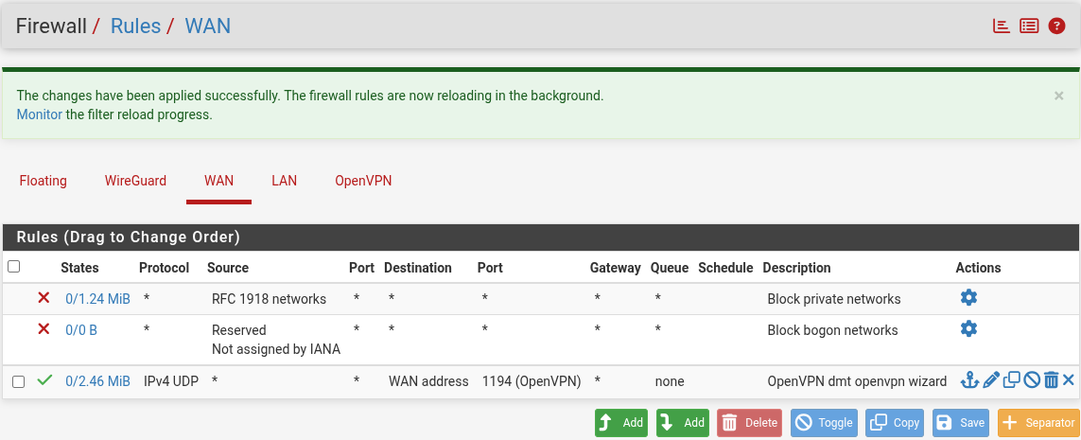Open settings gear for Block private networks

click(x=968, y=298)
